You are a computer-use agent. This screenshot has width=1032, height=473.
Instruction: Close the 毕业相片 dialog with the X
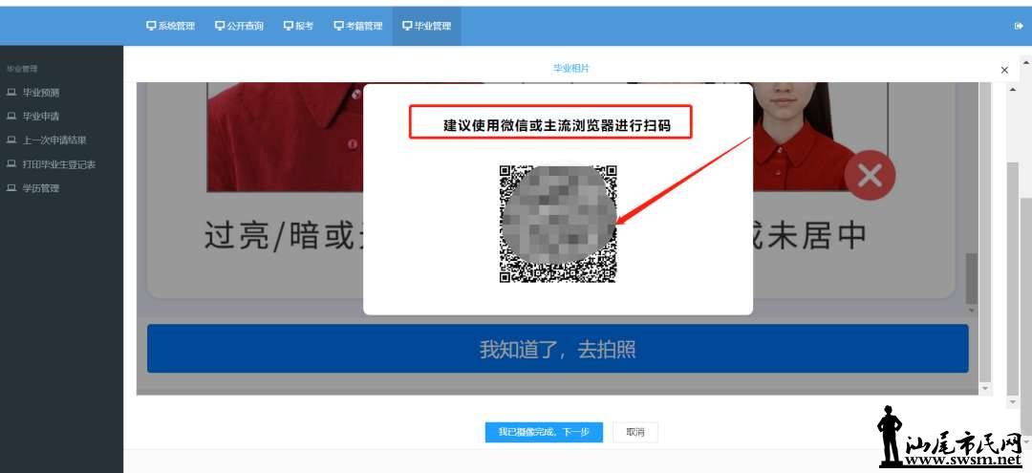[x=1004, y=70]
